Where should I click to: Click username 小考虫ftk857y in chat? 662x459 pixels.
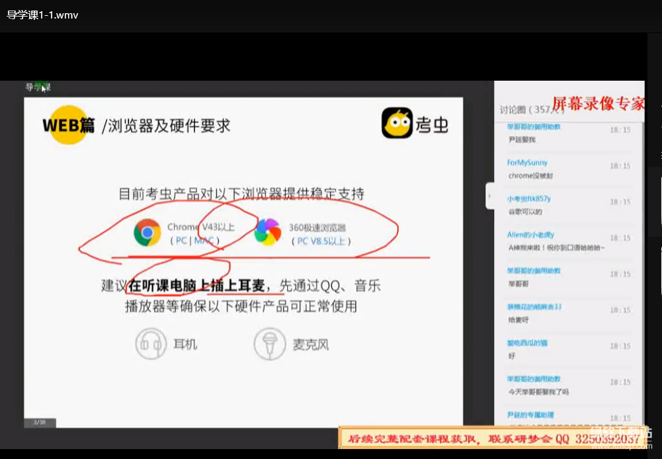click(x=529, y=198)
